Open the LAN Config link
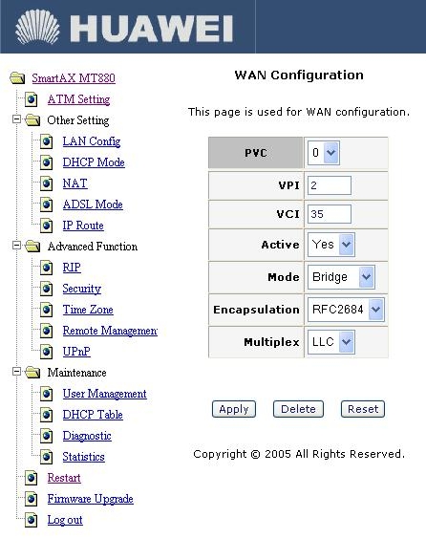Viewport: 426px width, 560px height. pyautogui.click(x=92, y=141)
